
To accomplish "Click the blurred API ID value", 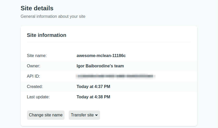I will (x=116, y=76).
